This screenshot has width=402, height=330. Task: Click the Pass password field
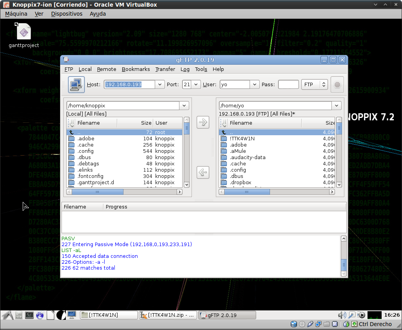tap(288, 84)
